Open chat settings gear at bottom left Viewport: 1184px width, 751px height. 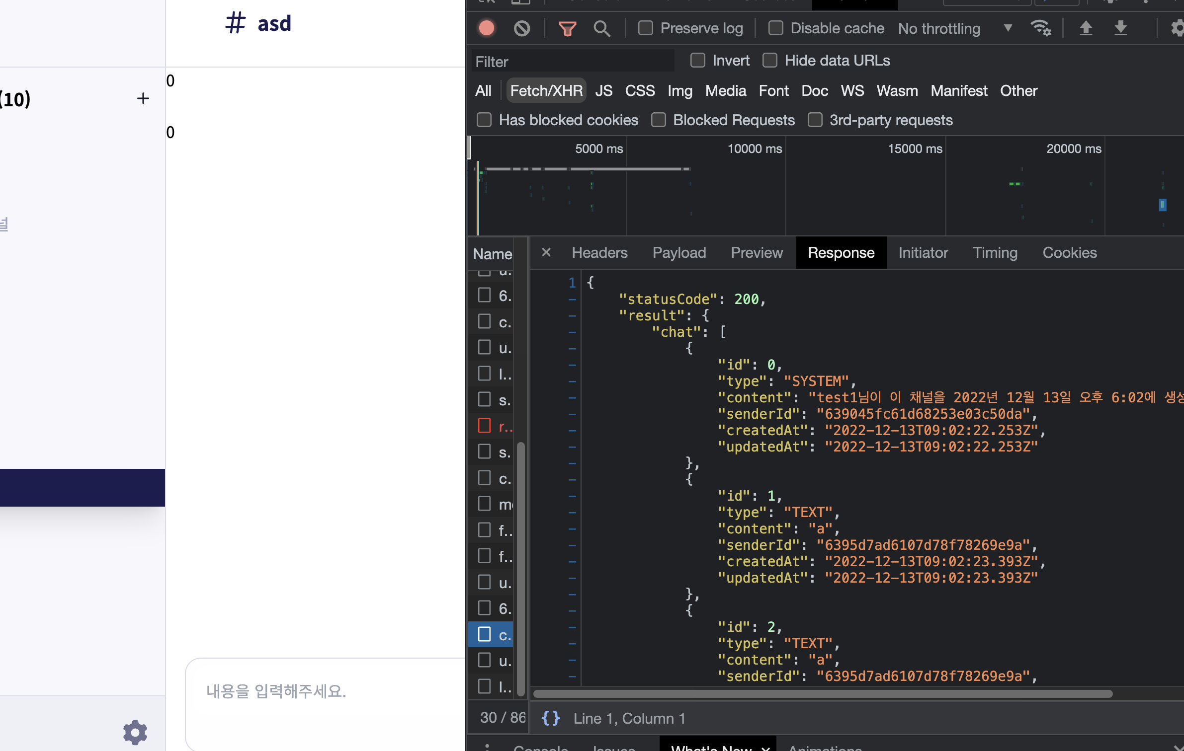(x=134, y=733)
